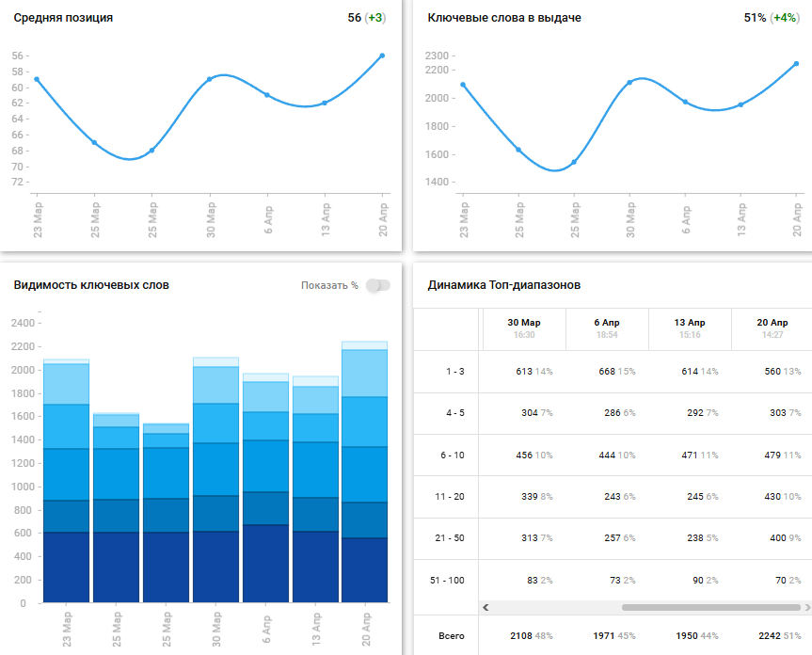Click the 20 Апр column header
Image resolution: width=812 pixels, height=655 pixels.
tap(772, 328)
